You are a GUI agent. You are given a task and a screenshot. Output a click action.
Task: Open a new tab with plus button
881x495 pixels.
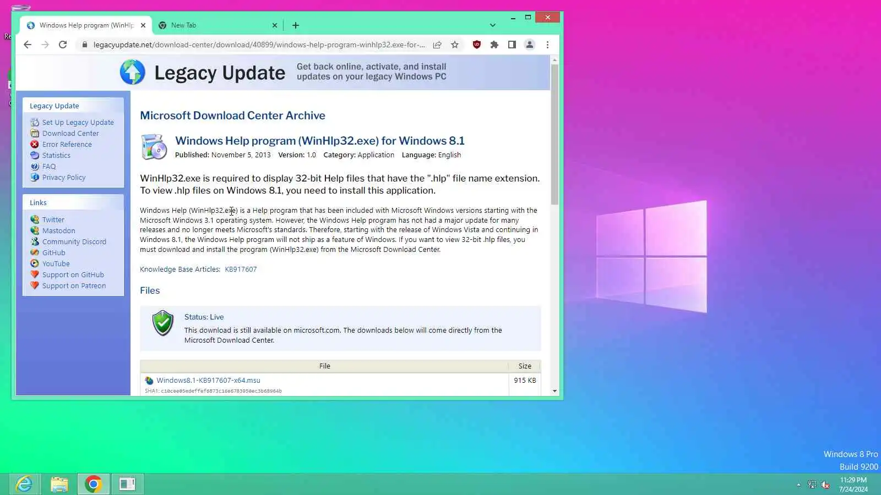click(296, 25)
